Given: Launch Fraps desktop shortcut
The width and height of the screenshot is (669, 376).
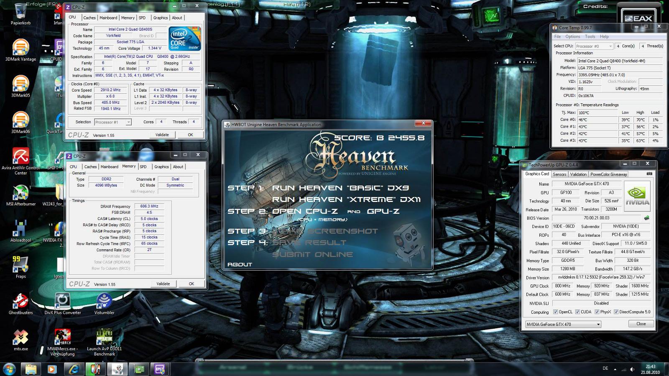Looking at the screenshot, I should click(x=20, y=267).
